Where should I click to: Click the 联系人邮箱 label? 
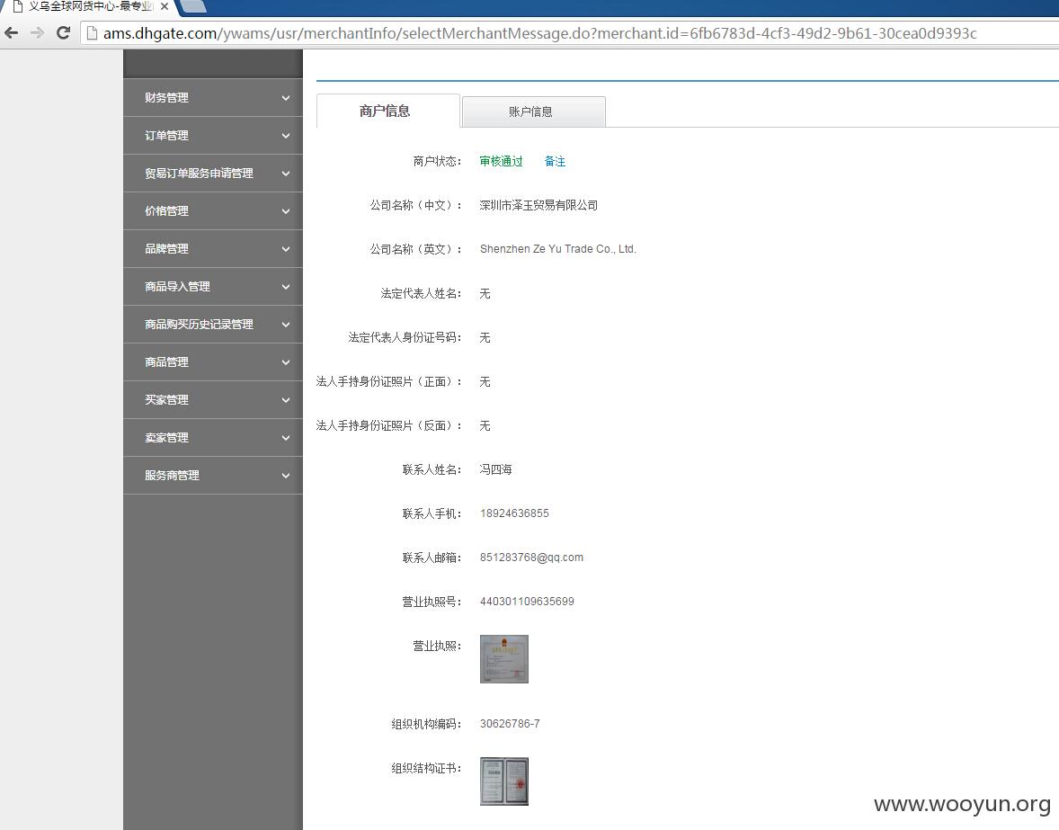pyautogui.click(x=432, y=558)
